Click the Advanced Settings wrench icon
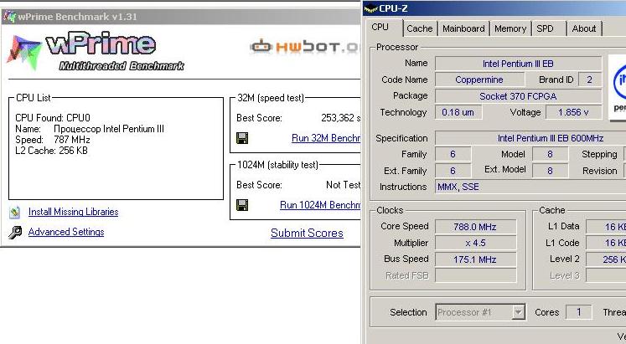Screen dimensions: 626x344 (15, 232)
